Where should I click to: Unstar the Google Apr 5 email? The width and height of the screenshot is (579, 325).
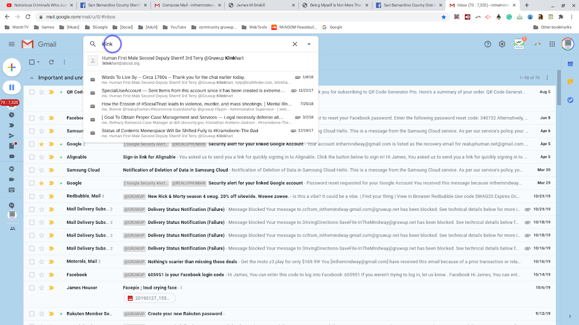click(x=41, y=144)
